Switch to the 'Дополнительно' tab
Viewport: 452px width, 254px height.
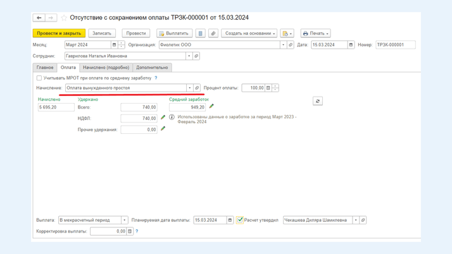pos(152,68)
